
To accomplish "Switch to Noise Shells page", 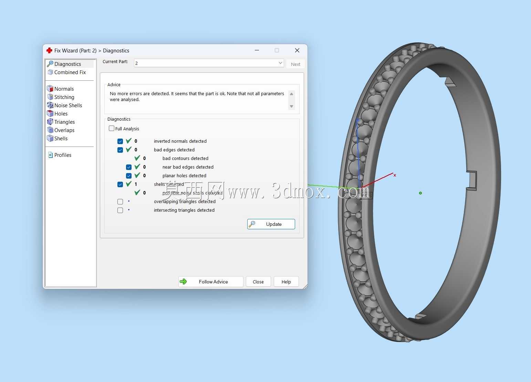I will 68,105.
